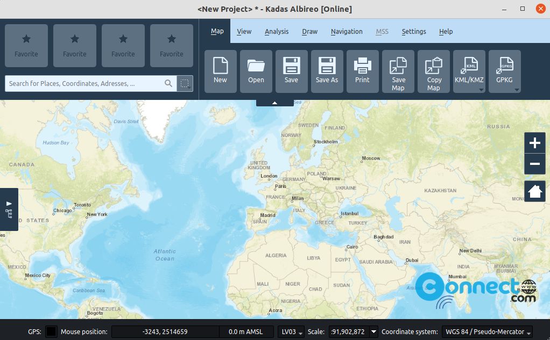Open the Settings tab
Viewport: 550px width, 340px height.
(x=414, y=32)
